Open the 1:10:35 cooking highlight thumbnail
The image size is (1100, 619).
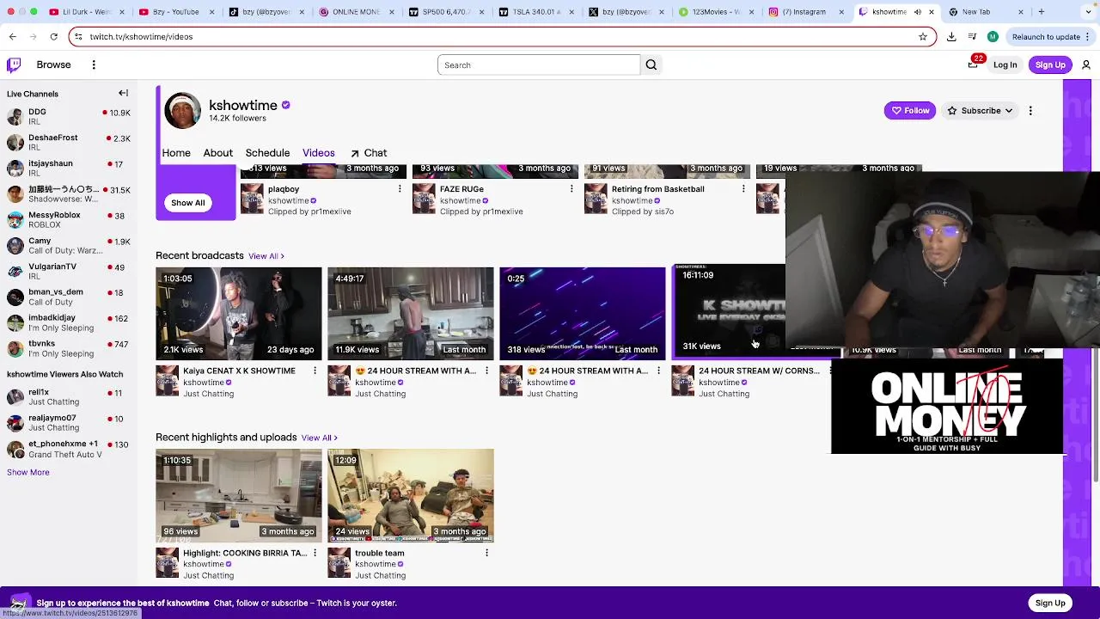click(239, 495)
